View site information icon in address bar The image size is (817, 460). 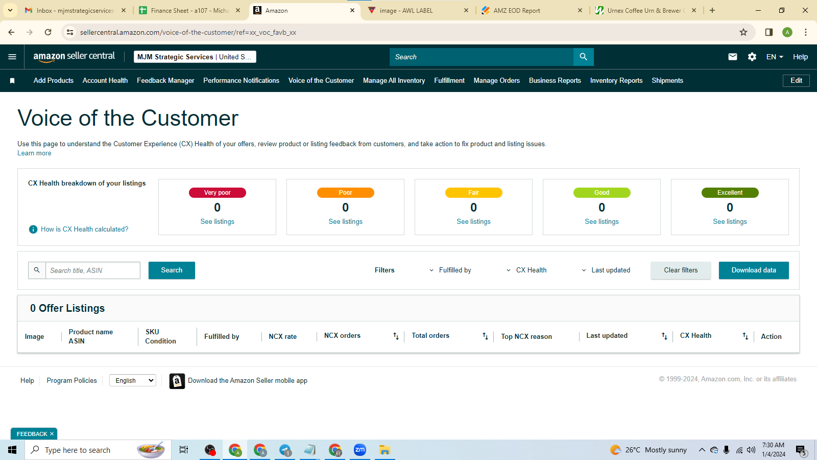coord(70,32)
